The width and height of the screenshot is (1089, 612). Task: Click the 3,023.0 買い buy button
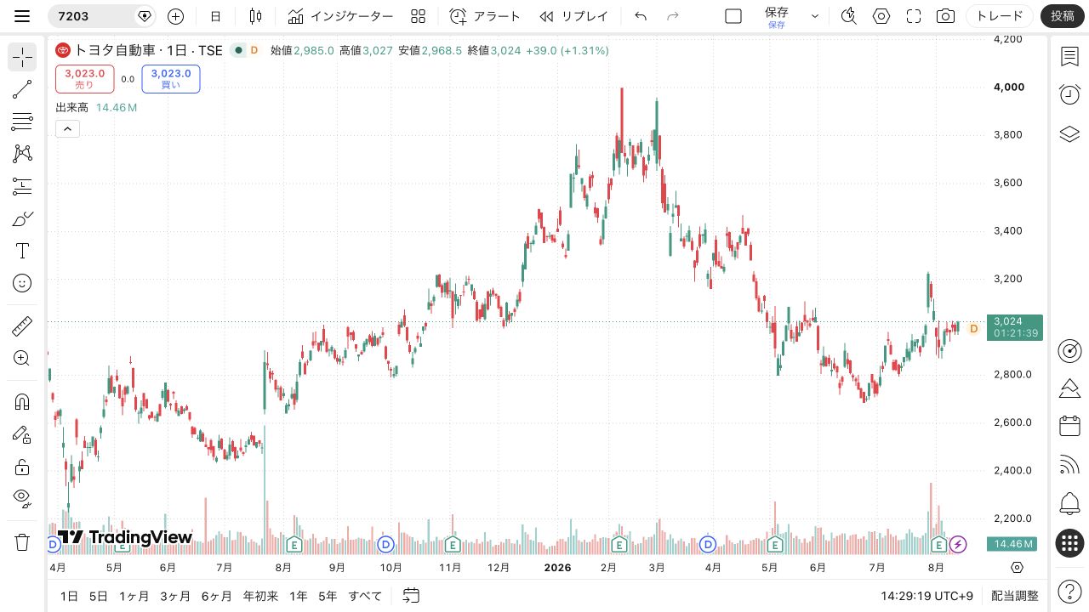(x=171, y=79)
